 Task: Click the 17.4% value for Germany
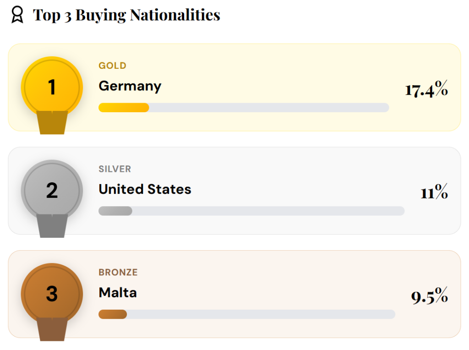(x=426, y=89)
